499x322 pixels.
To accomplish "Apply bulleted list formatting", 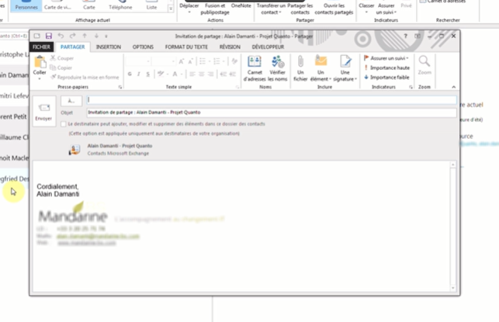I will tap(203, 61).
